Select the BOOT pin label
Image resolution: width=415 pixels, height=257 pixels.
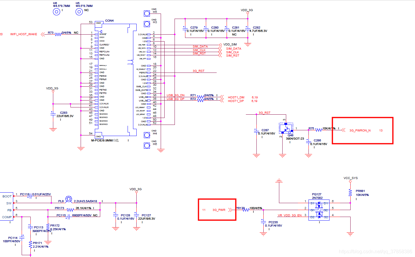click(x=7, y=197)
